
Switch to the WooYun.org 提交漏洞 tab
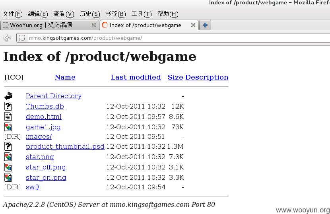[50, 25]
